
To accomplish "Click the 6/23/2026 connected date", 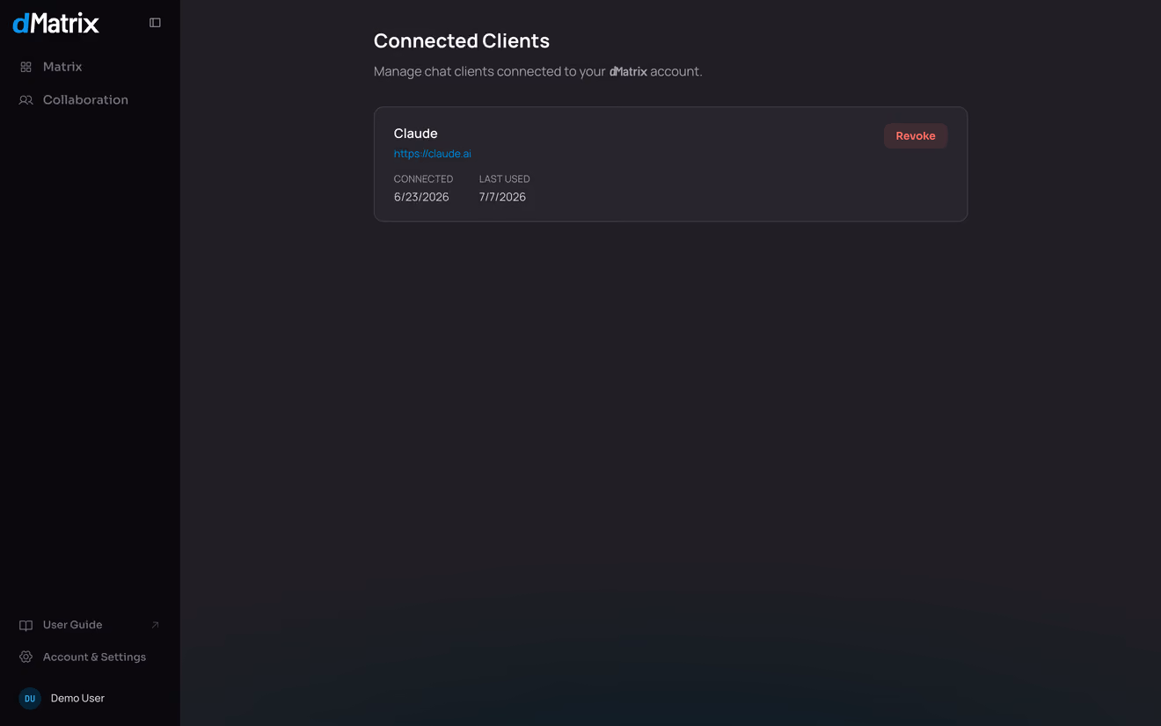I will coord(421,197).
